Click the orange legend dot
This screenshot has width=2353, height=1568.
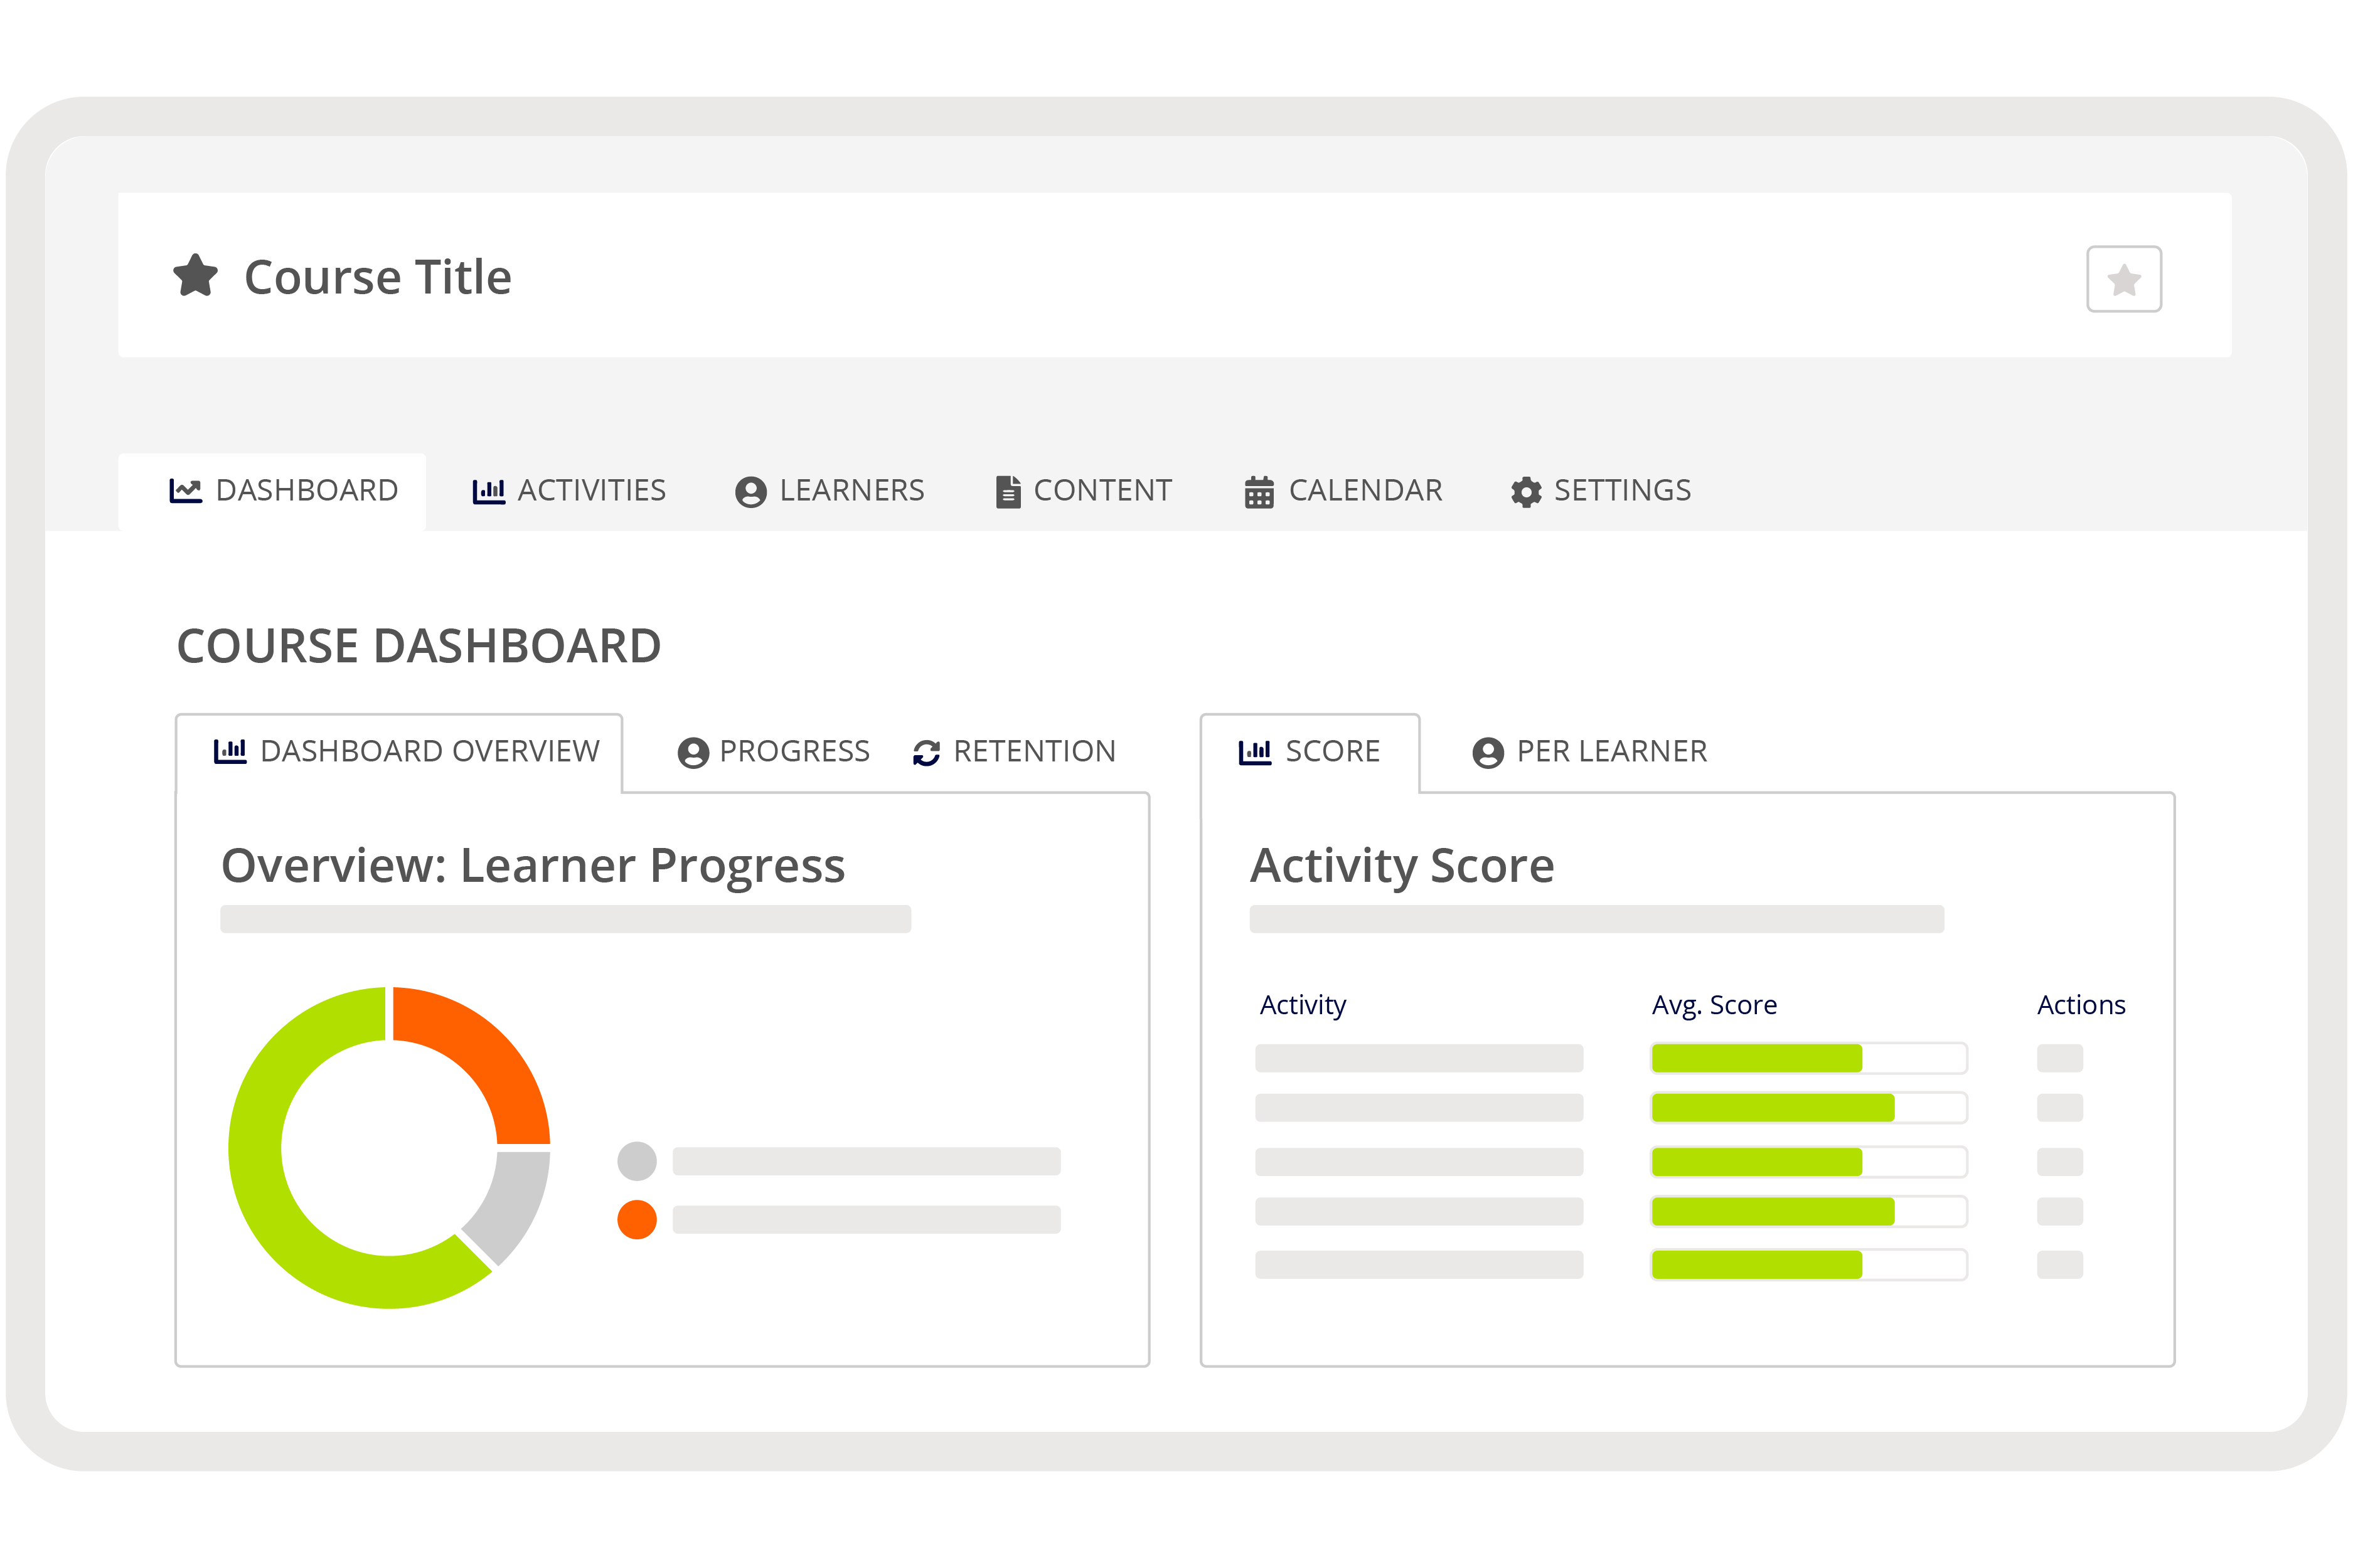coord(638,1219)
